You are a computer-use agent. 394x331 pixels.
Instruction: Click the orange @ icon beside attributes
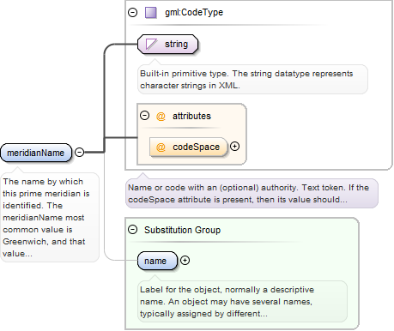pyautogui.click(x=161, y=117)
